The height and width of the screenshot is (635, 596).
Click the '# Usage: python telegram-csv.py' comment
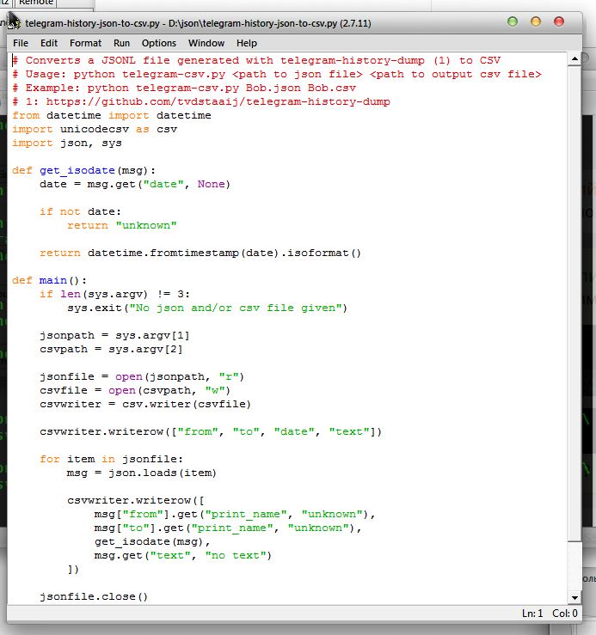click(277, 74)
